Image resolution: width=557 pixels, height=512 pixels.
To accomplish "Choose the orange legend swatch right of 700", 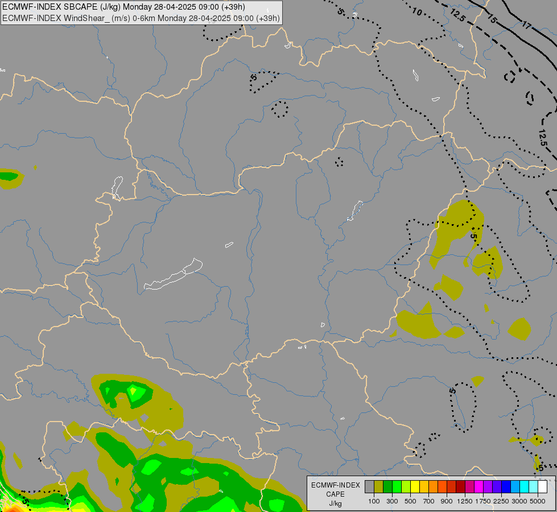I will tap(434, 487).
